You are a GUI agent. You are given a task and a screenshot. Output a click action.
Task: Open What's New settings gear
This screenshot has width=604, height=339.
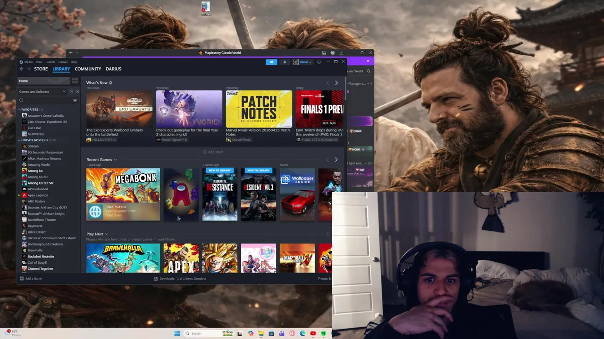point(111,83)
